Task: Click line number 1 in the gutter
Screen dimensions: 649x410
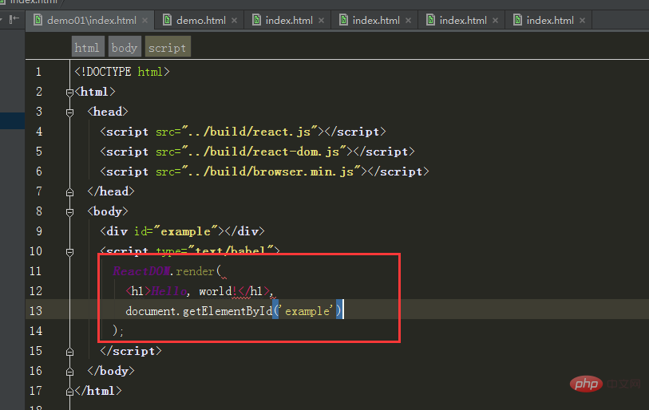Action: 38,72
